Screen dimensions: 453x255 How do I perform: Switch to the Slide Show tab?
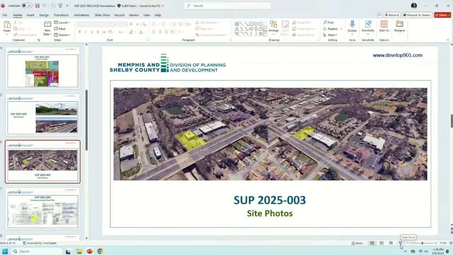coord(102,15)
